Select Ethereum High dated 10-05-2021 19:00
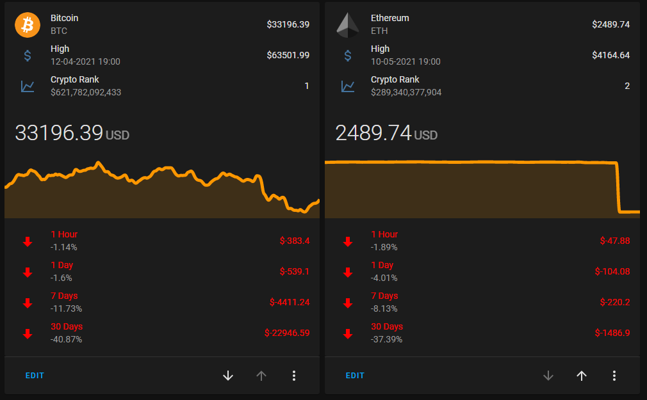This screenshot has height=400, width=647. click(482, 55)
